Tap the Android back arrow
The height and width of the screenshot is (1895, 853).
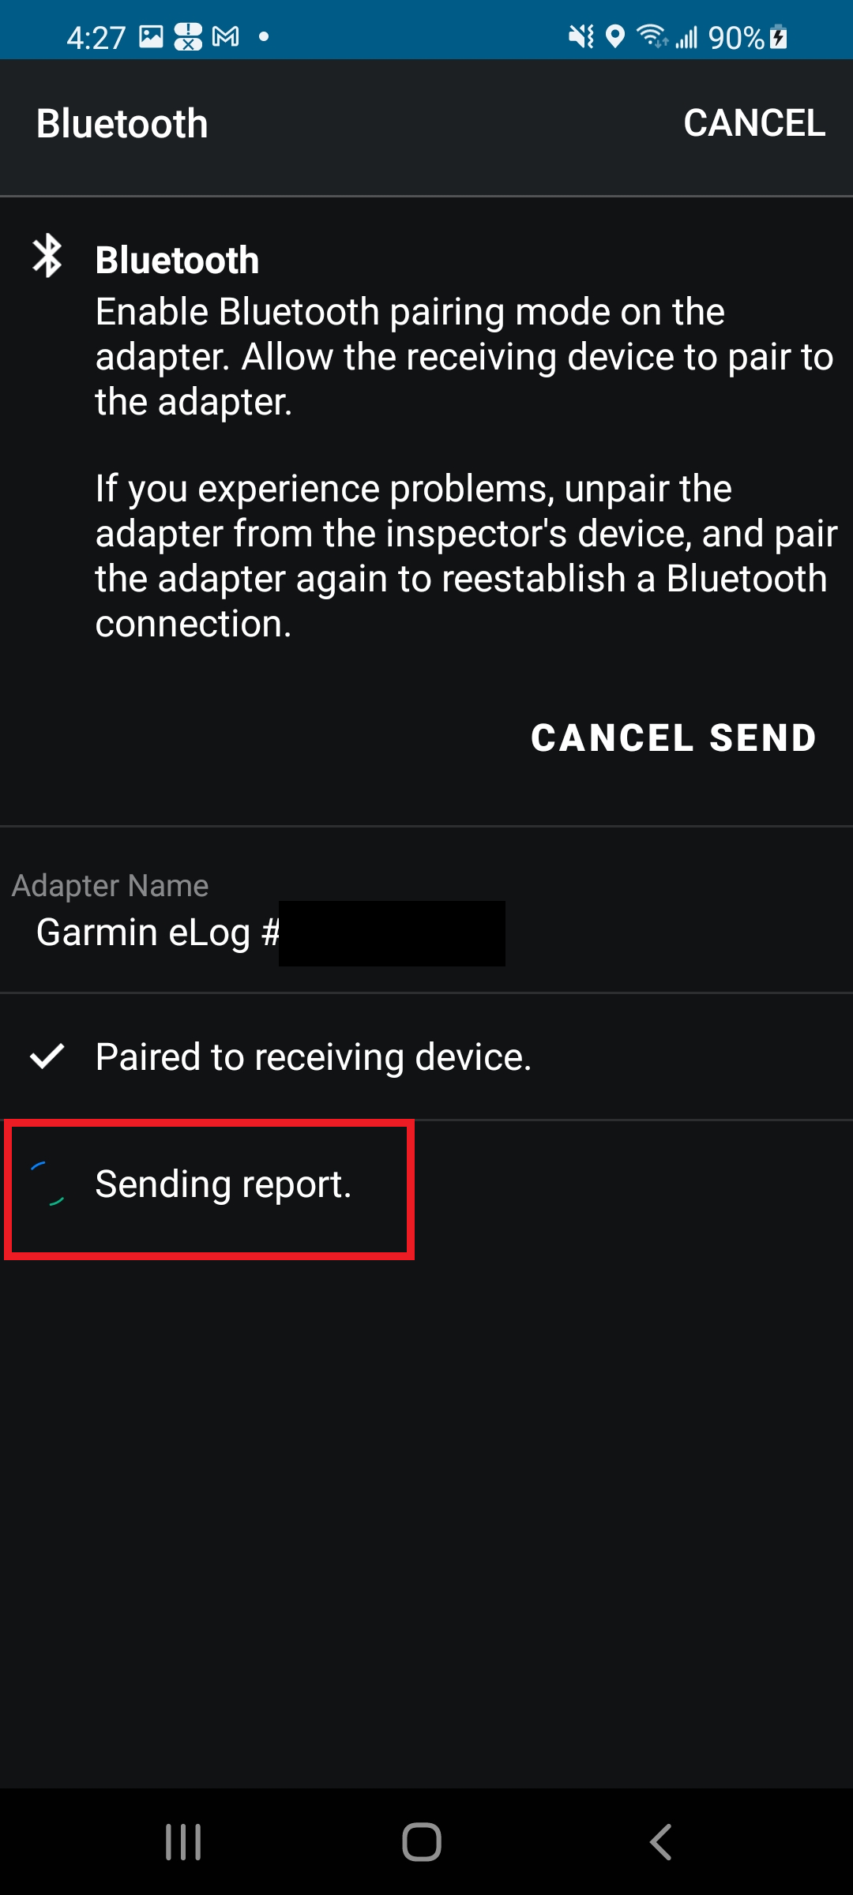coord(660,1842)
